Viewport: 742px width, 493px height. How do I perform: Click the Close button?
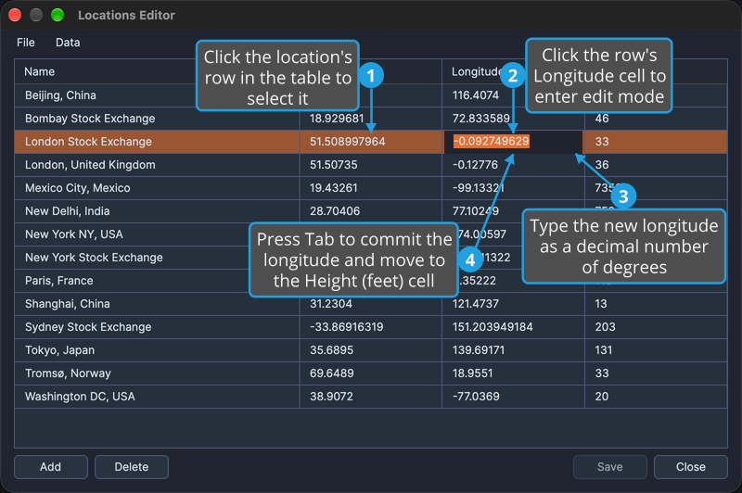[x=690, y=467]
